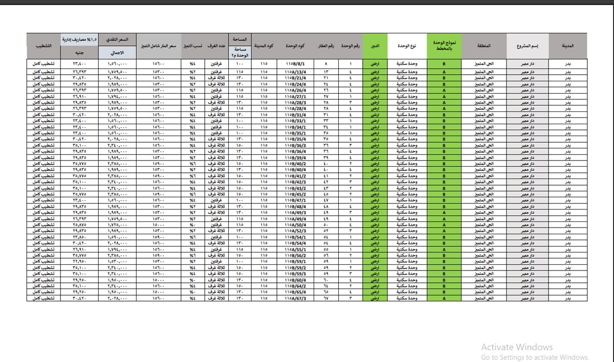Screen dimensions: 614x362
Task: Select the سعر المتر شامل التميز header
Action: (159, 46)
